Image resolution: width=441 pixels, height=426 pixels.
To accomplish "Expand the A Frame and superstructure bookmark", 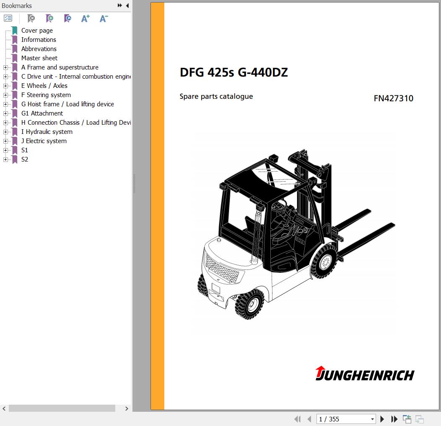I will [x=5, y=67].
